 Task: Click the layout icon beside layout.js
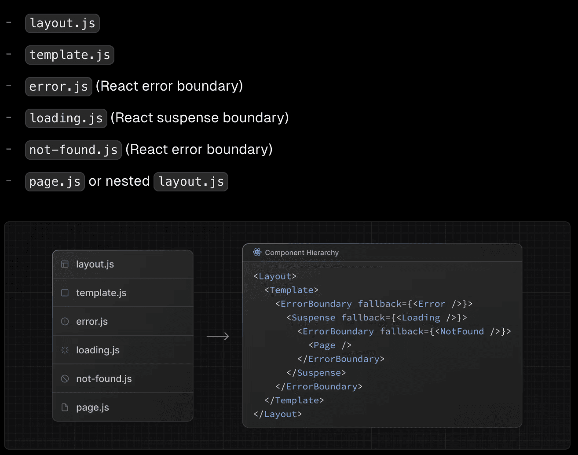[65, 264]
